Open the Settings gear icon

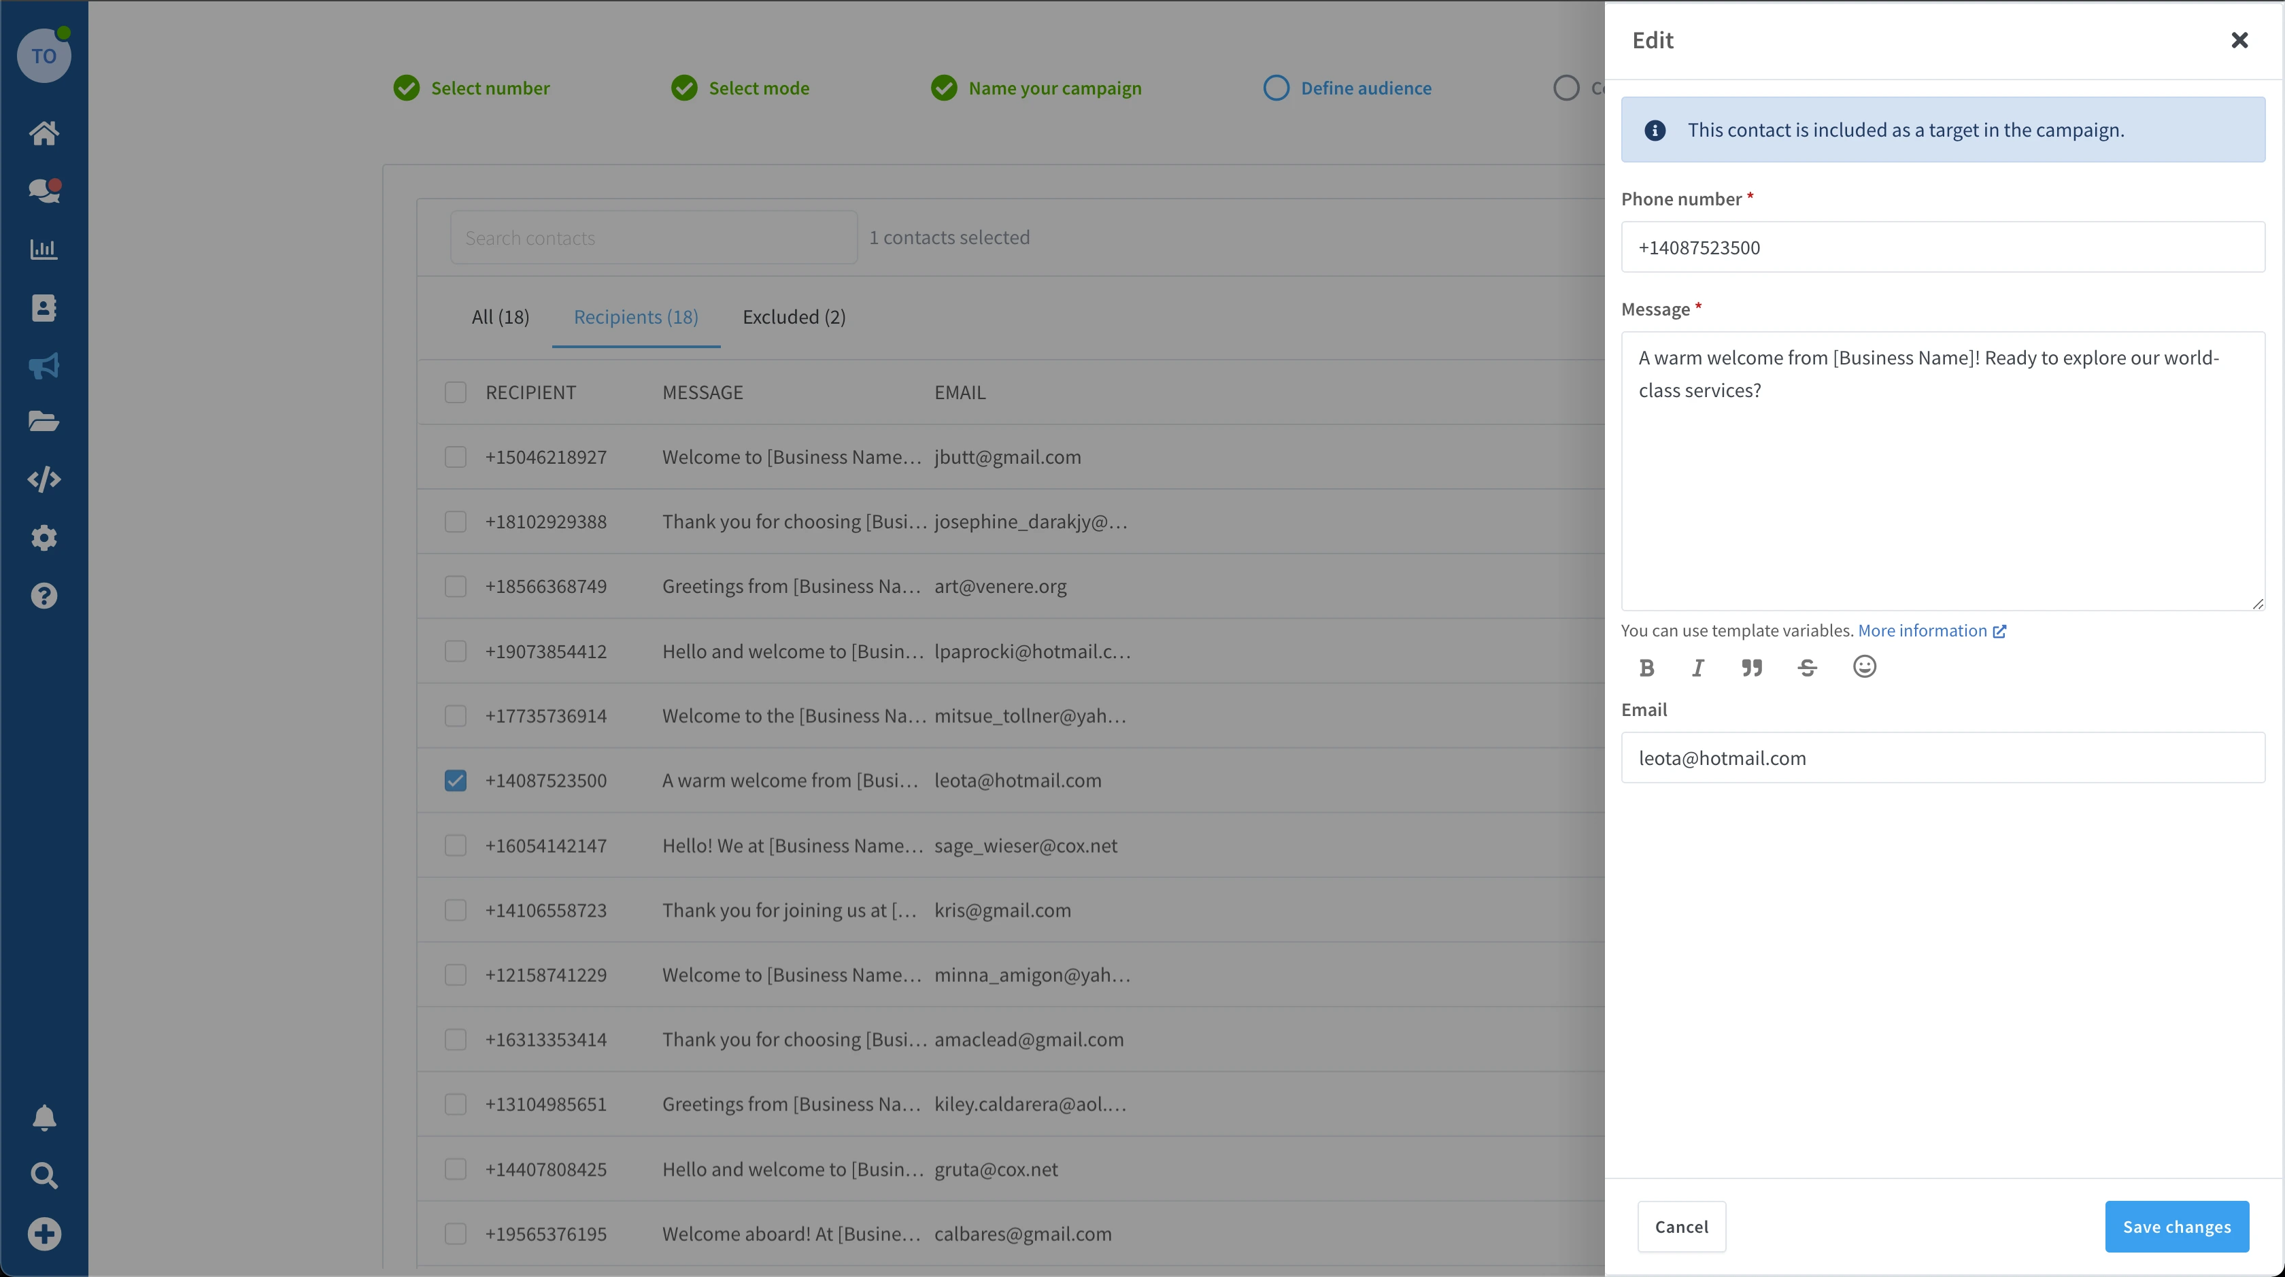coord(44,537)
